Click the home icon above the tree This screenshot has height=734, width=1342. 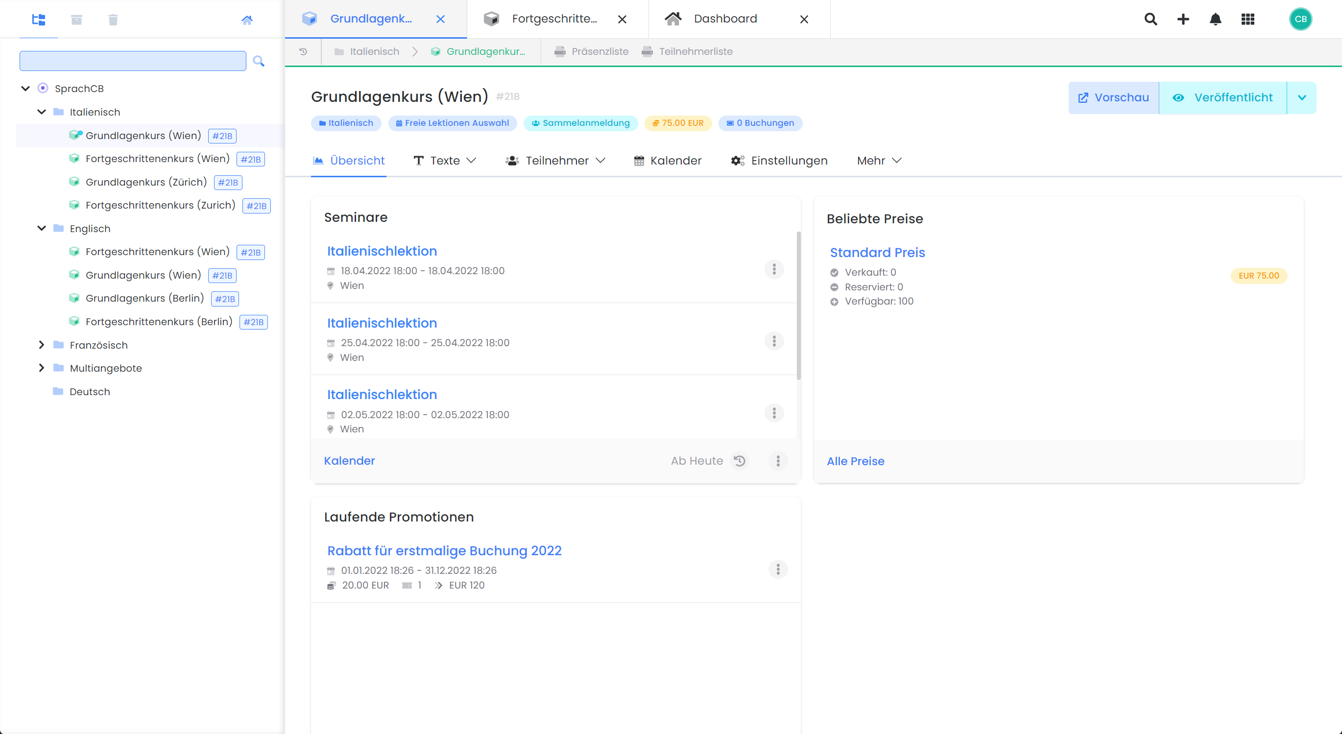pos(247,20)
